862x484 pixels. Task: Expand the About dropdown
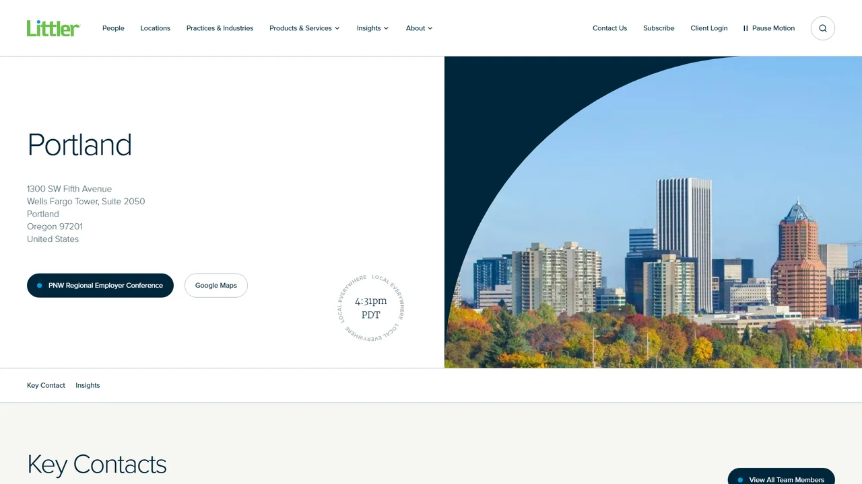(419, 28)
